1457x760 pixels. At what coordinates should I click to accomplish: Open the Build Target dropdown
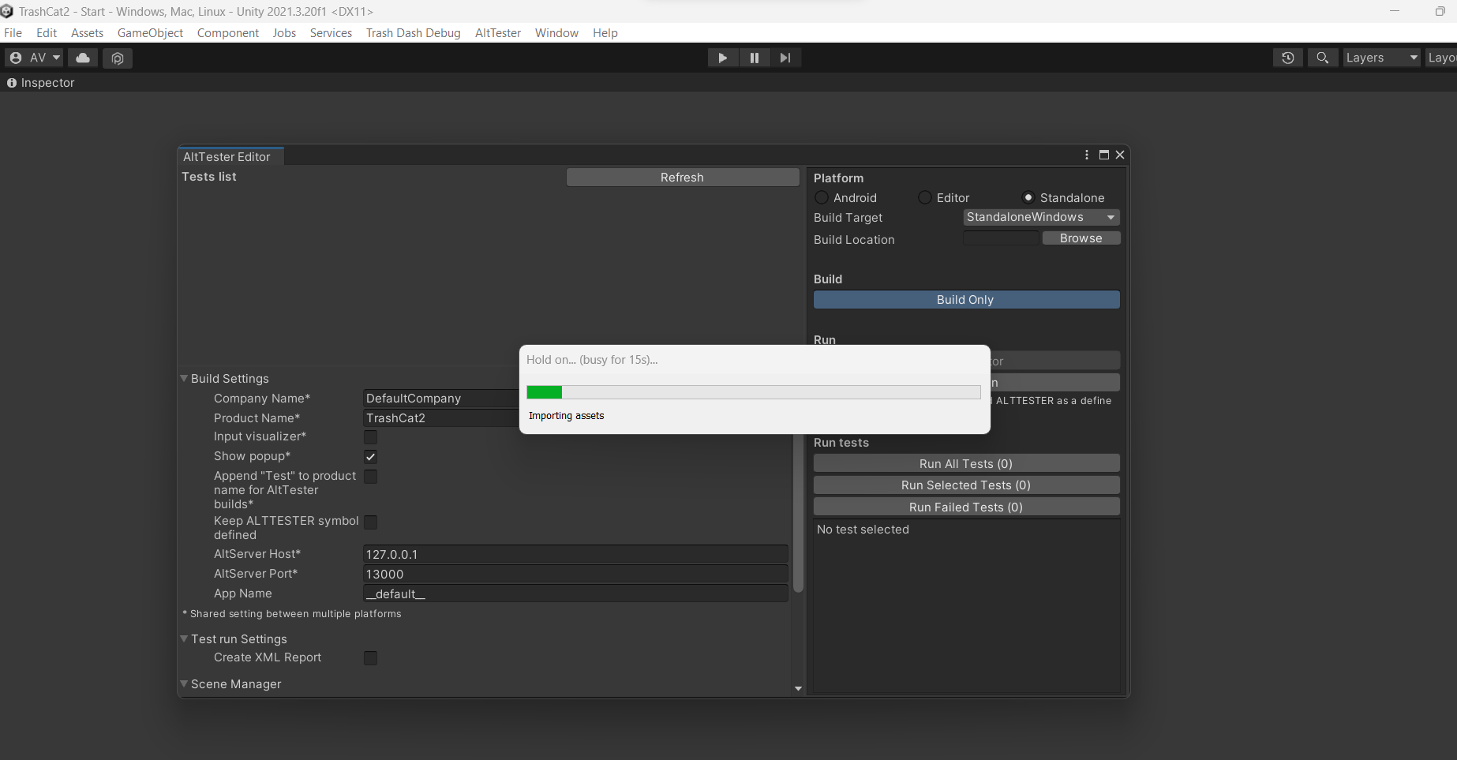tap(1040, 217)
